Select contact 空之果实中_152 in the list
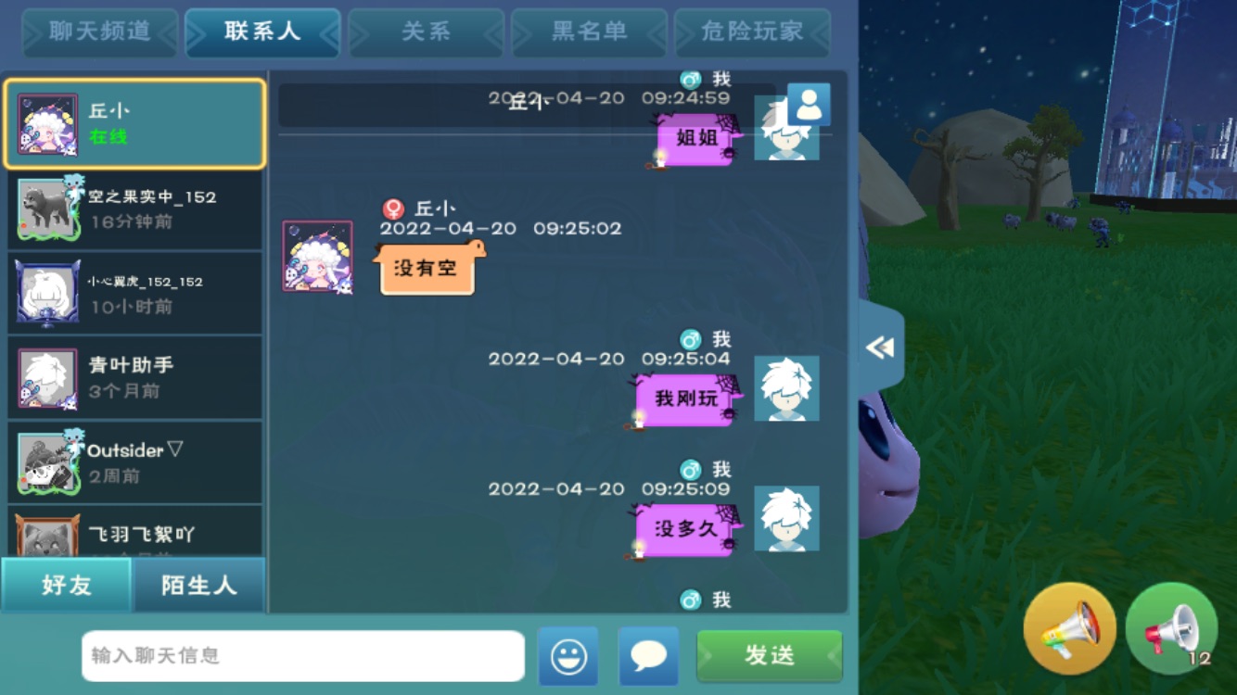 pos(135,208)
